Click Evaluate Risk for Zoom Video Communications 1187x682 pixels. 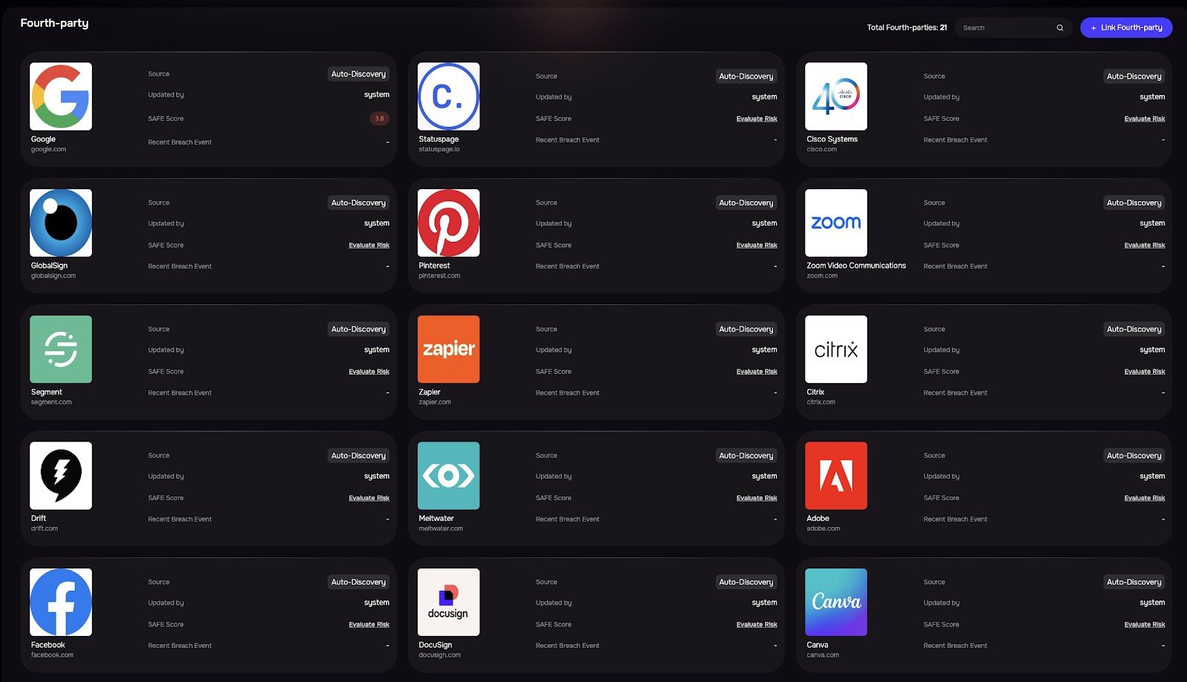tap(1145, 245)
